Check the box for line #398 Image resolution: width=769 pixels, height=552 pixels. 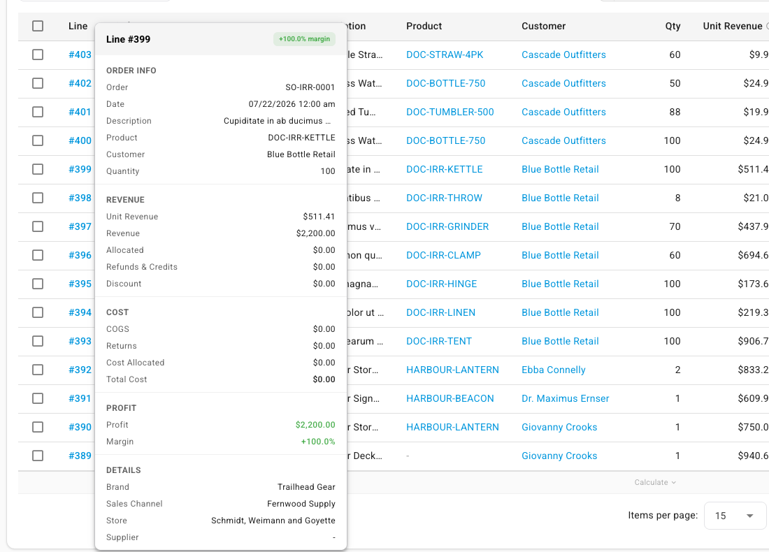click(x=38, y=198)
